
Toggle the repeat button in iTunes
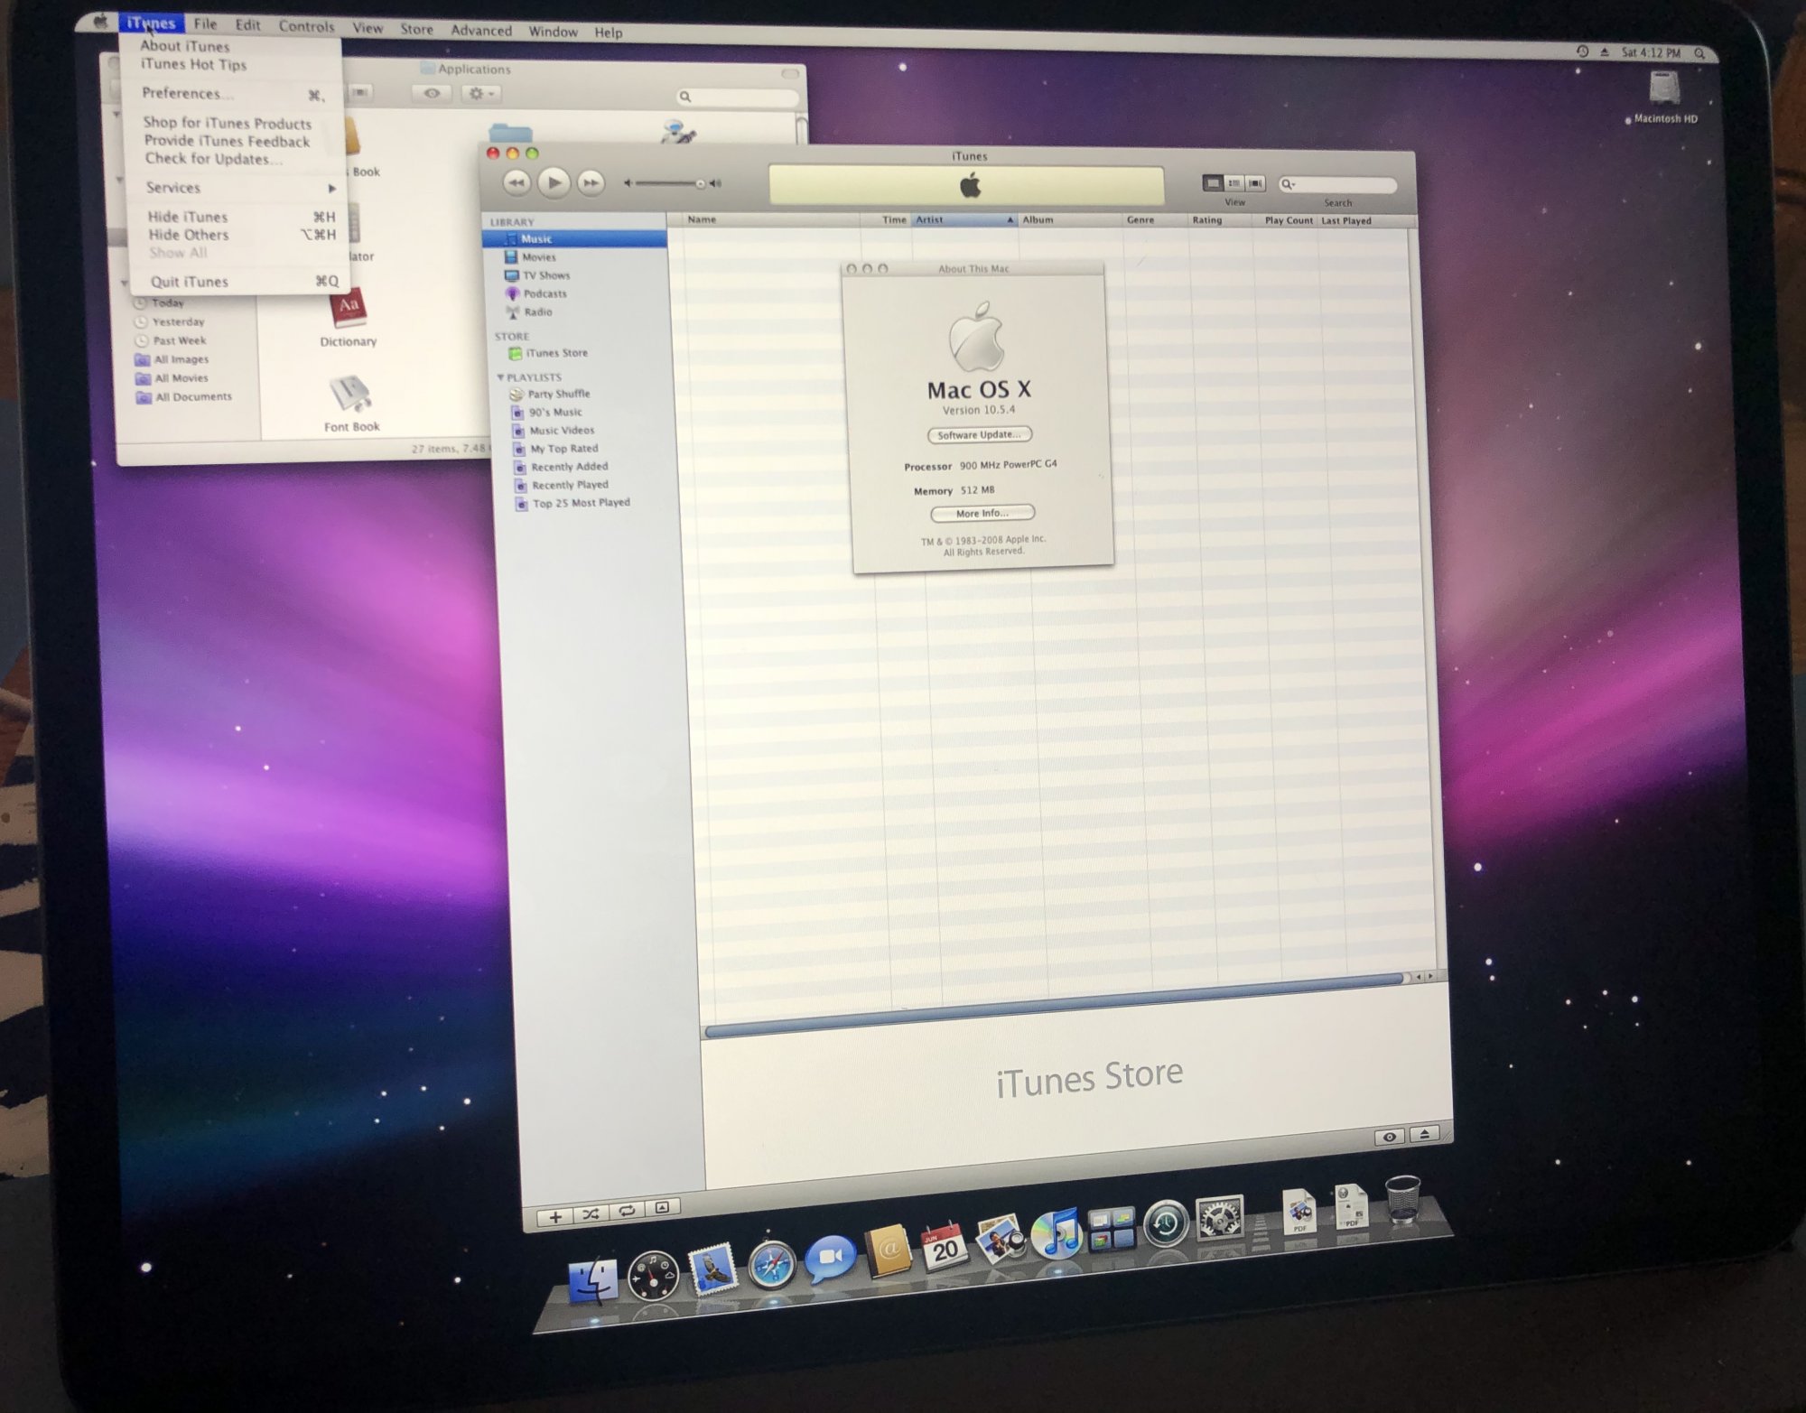coord(627,1211)
